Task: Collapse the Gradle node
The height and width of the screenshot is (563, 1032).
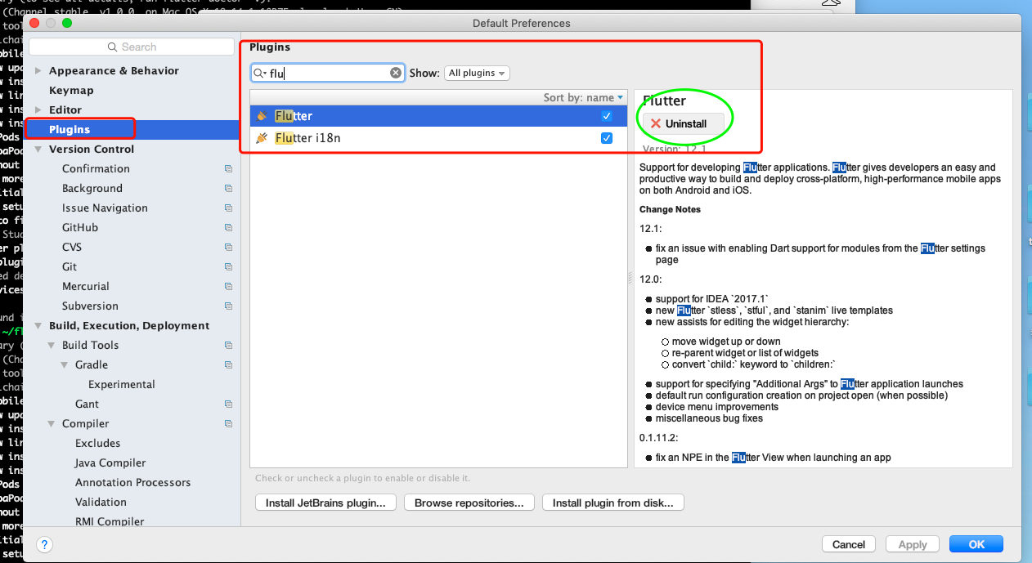Action: click(64, 365)
